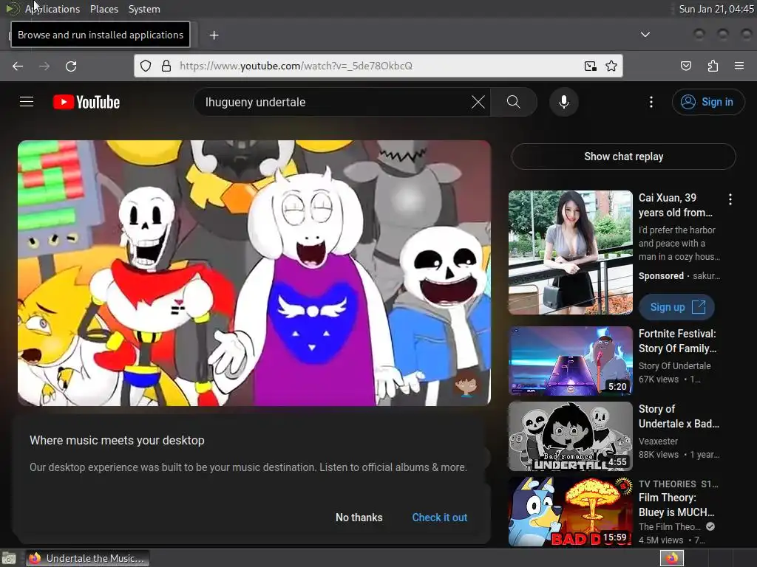Open the Film Theory Bluey thumbnail
Viewport: 757px width, 567px height.
570,512
